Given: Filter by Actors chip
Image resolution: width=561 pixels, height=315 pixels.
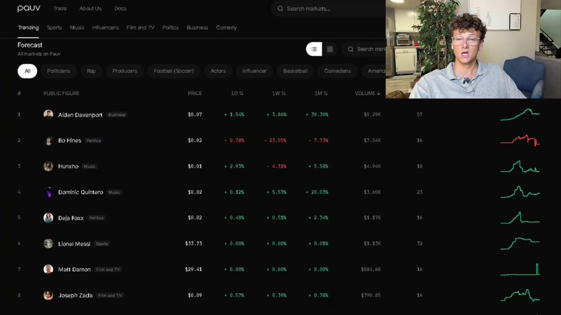Looking at the screenshot, I should click(x=218, y=71).
